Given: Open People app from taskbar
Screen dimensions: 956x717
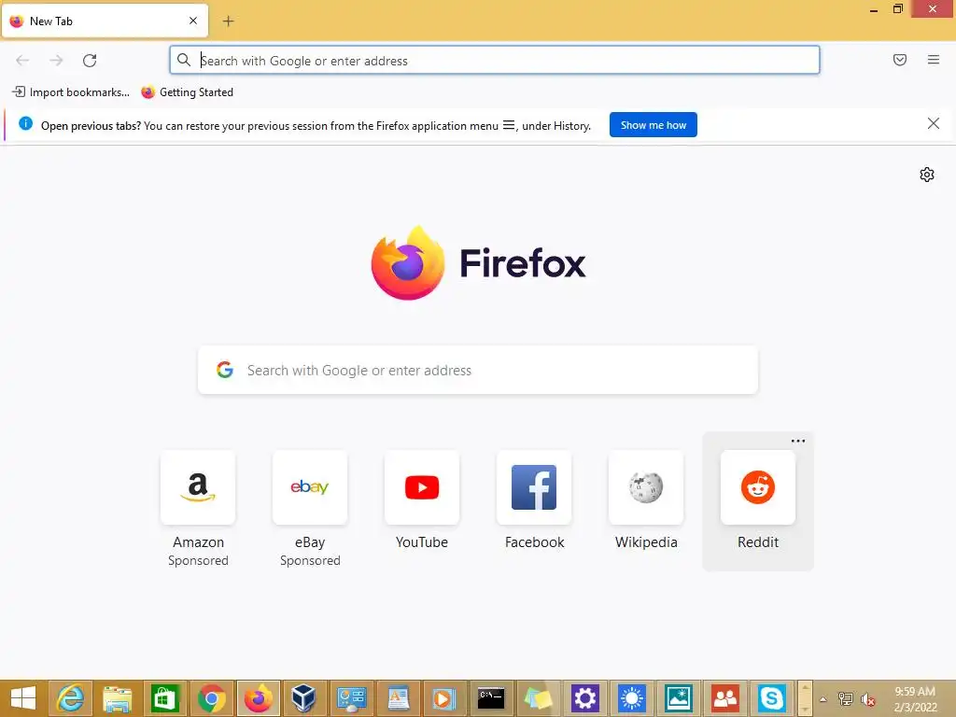Looking at the screenshot, I should (x=725, y=698).
